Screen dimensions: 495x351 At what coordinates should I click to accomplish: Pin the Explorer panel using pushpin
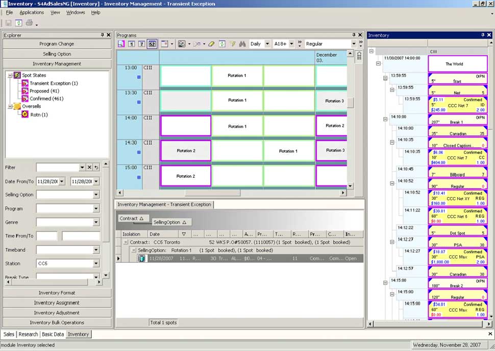[x=102, y=35]
